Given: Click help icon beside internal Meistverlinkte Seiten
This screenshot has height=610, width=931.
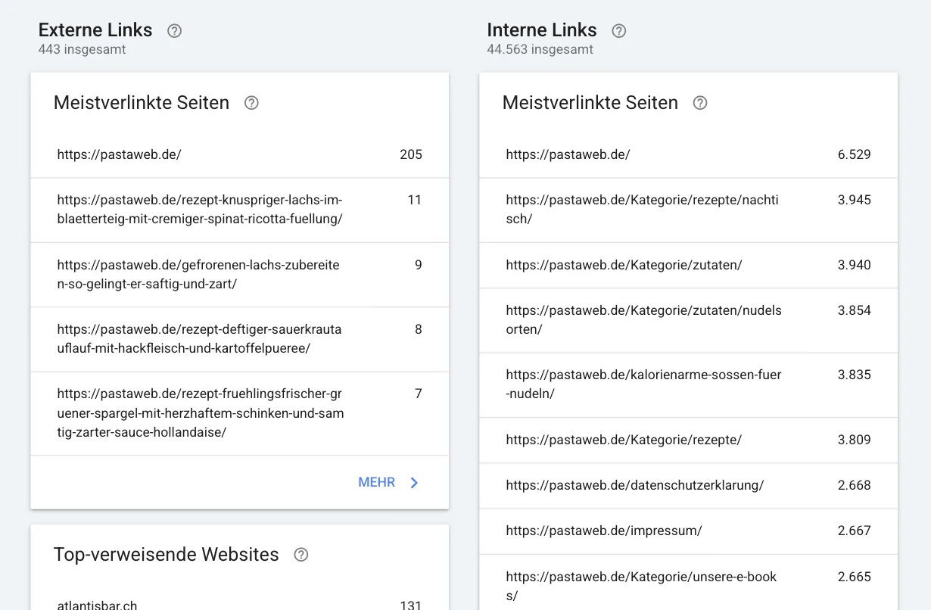Looking at the screenshot, I should pos(701,103).
